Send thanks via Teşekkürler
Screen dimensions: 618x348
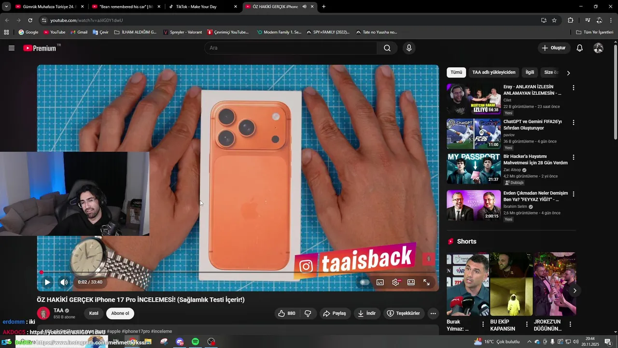pos(404,313)
